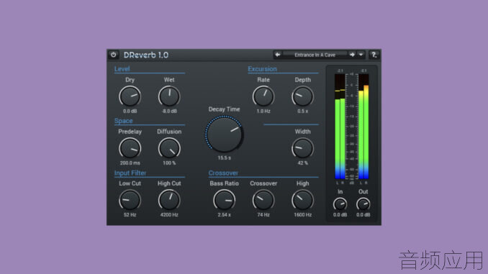Click the Bass Ratio knob
Image resolution: width=488 pixels, height=274 pixels.
pos(224,200)
